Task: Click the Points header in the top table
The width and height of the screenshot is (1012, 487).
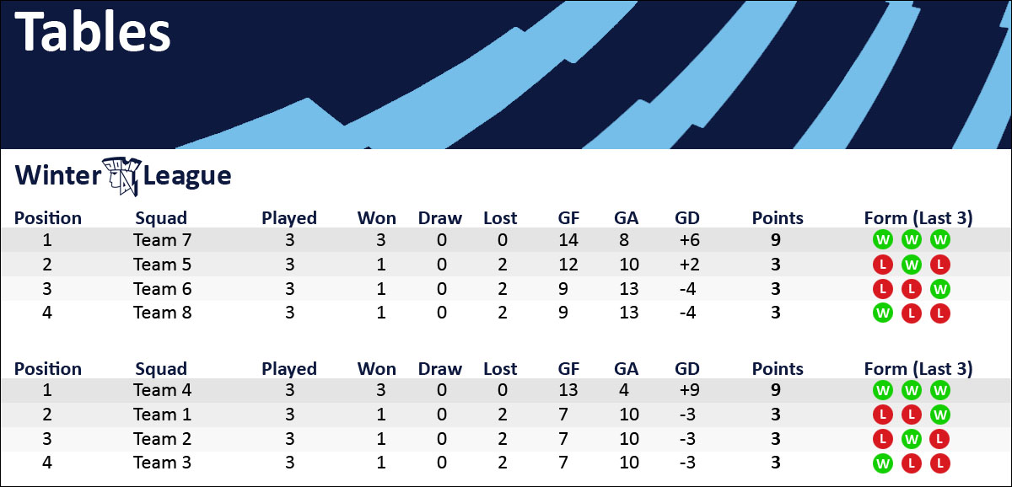Action: 778,218
